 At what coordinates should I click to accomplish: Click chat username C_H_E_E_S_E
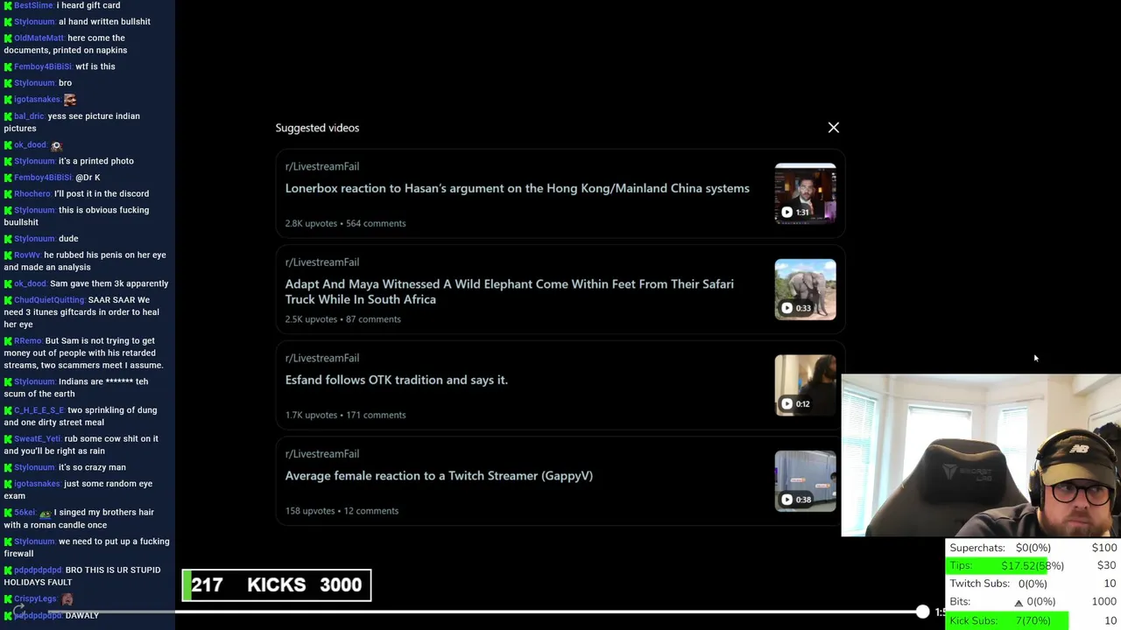39,410
